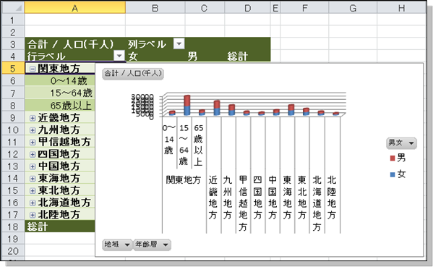Expand the 四国地方 row group
Screen dimensions: 433x267
click(33, 154)
